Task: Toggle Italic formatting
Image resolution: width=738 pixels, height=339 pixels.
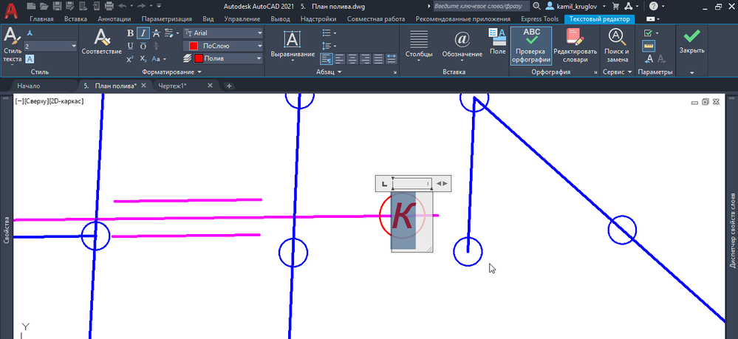Action: (x=143, y=33)
